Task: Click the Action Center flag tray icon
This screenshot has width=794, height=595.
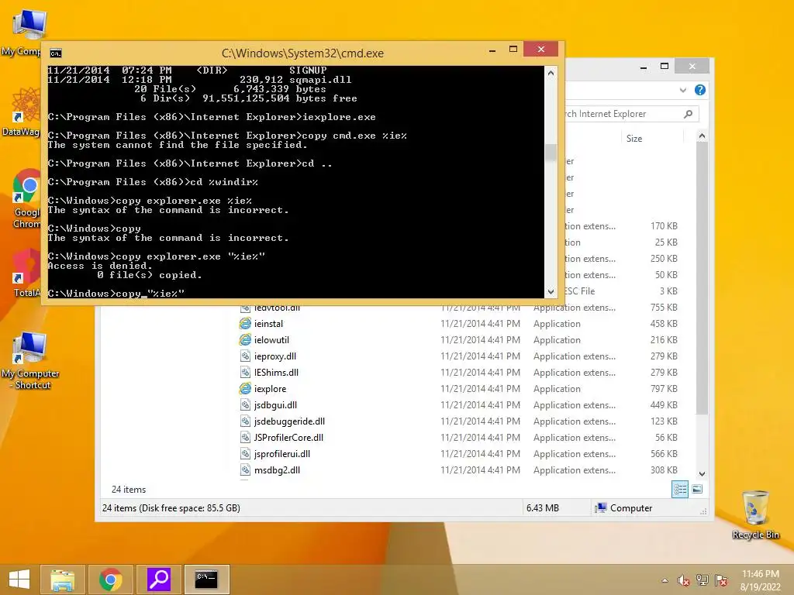Action: pyautogui.click(x=721, y=580)
